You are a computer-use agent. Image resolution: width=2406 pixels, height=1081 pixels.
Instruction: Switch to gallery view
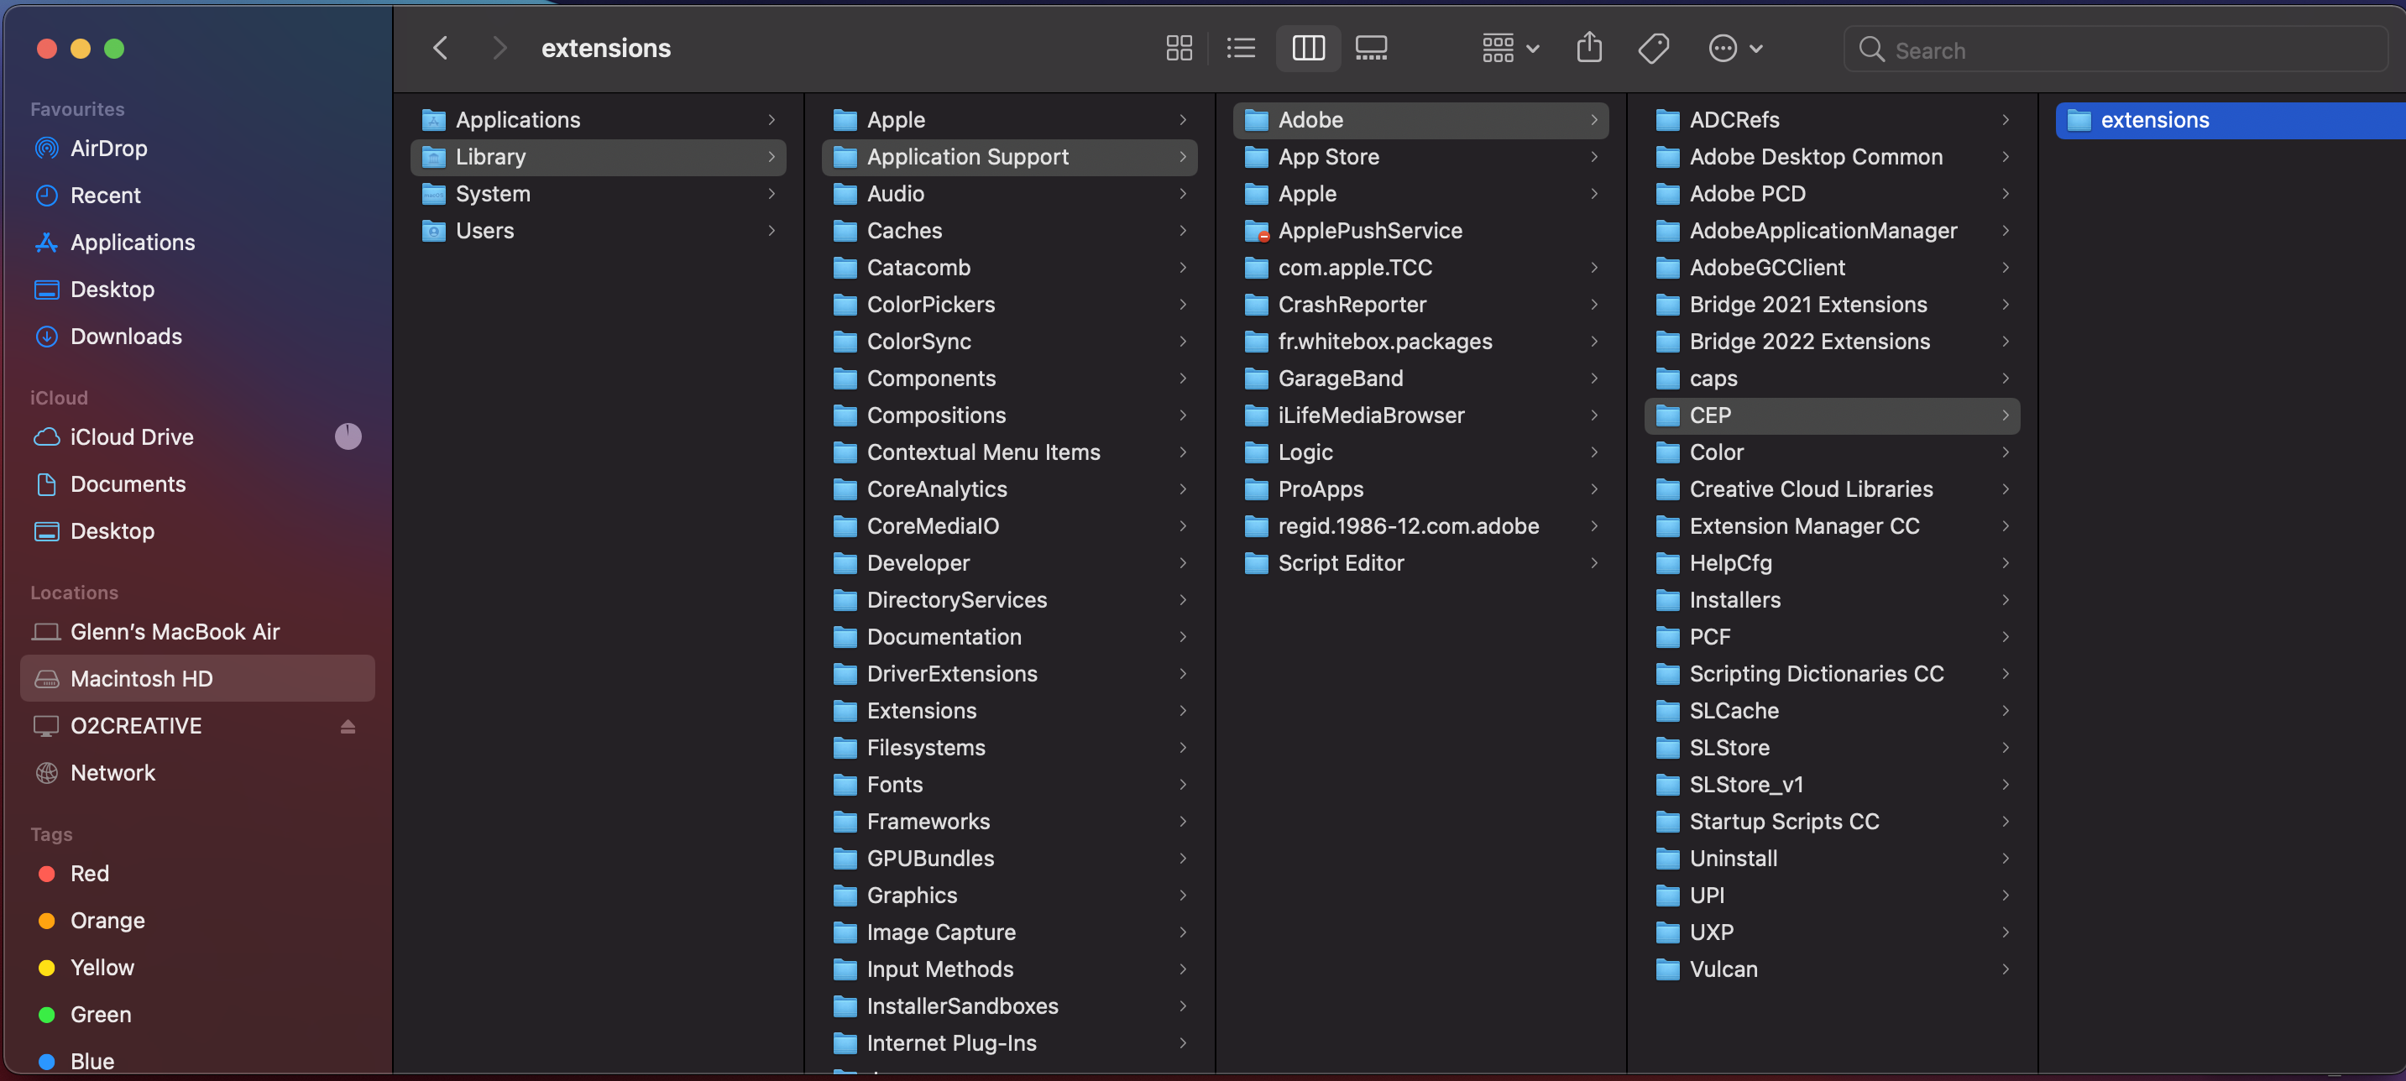1370,49
